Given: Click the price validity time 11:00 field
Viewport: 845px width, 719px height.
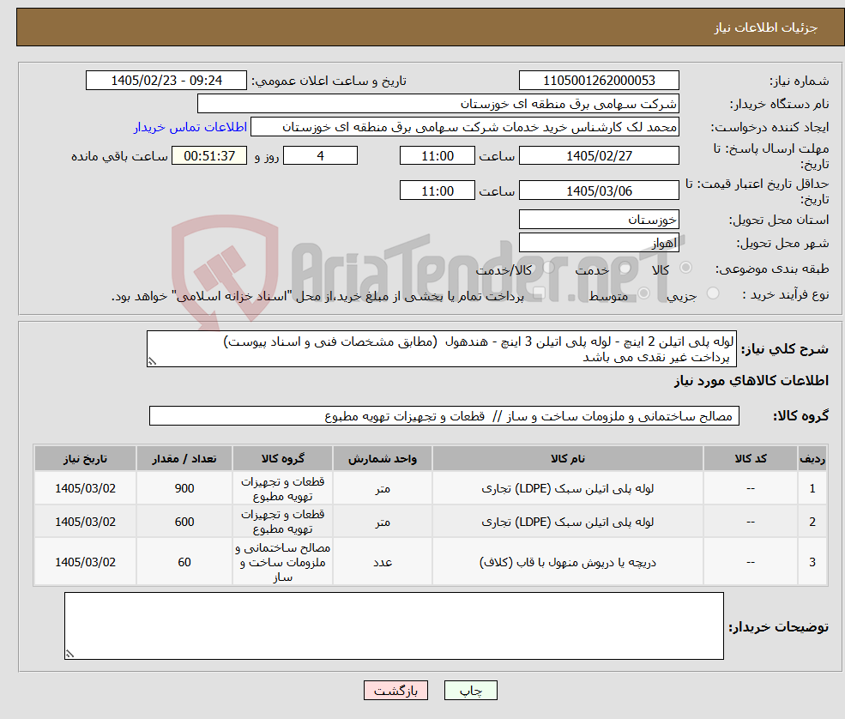Looking at the screenshot, I should pos(437,190).
